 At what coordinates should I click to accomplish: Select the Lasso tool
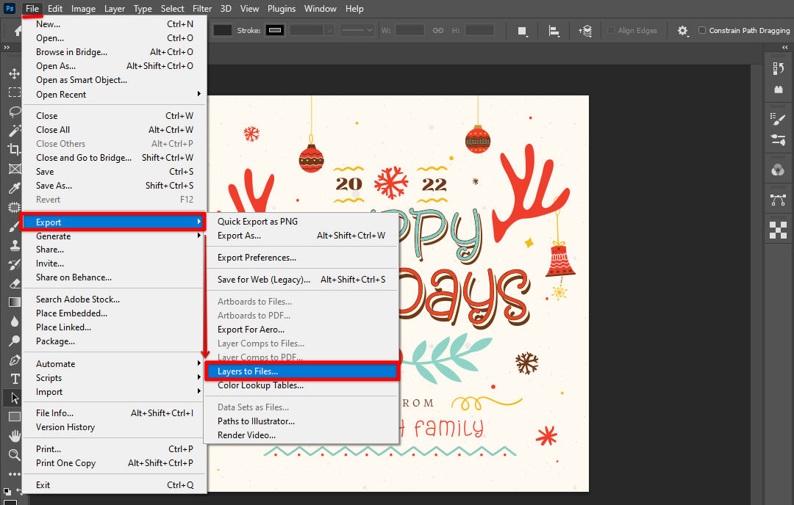point(14,112)
